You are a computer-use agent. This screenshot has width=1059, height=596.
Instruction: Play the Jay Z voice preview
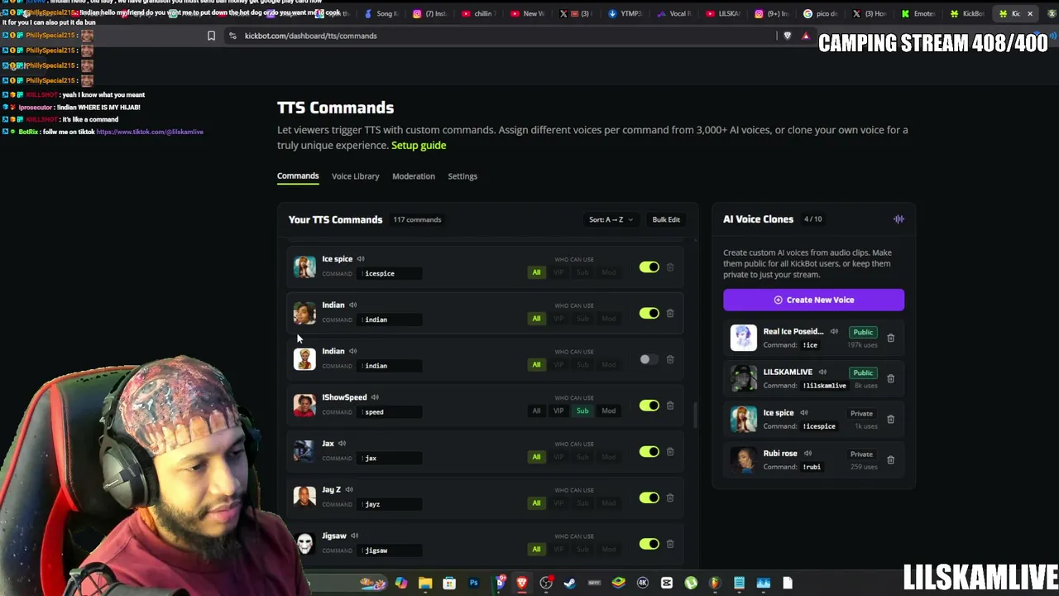pyautogui.click(x=349, y=490)
